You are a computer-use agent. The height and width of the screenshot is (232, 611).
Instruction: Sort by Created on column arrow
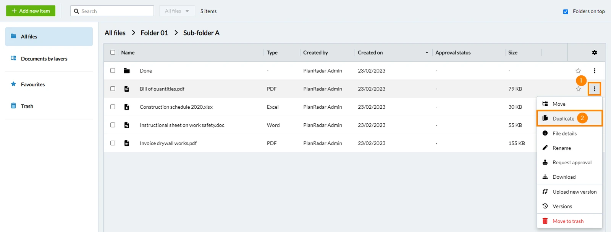click(x=427, y=52)
